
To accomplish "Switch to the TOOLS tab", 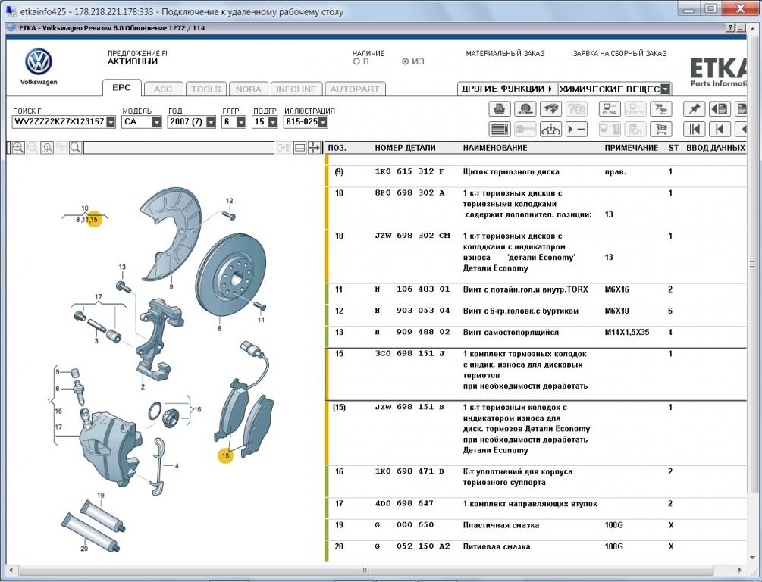I will 206,89.
